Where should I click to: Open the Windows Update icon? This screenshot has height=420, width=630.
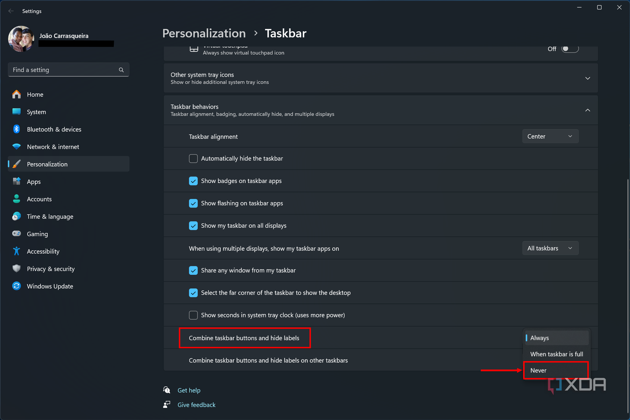point(16,286)
